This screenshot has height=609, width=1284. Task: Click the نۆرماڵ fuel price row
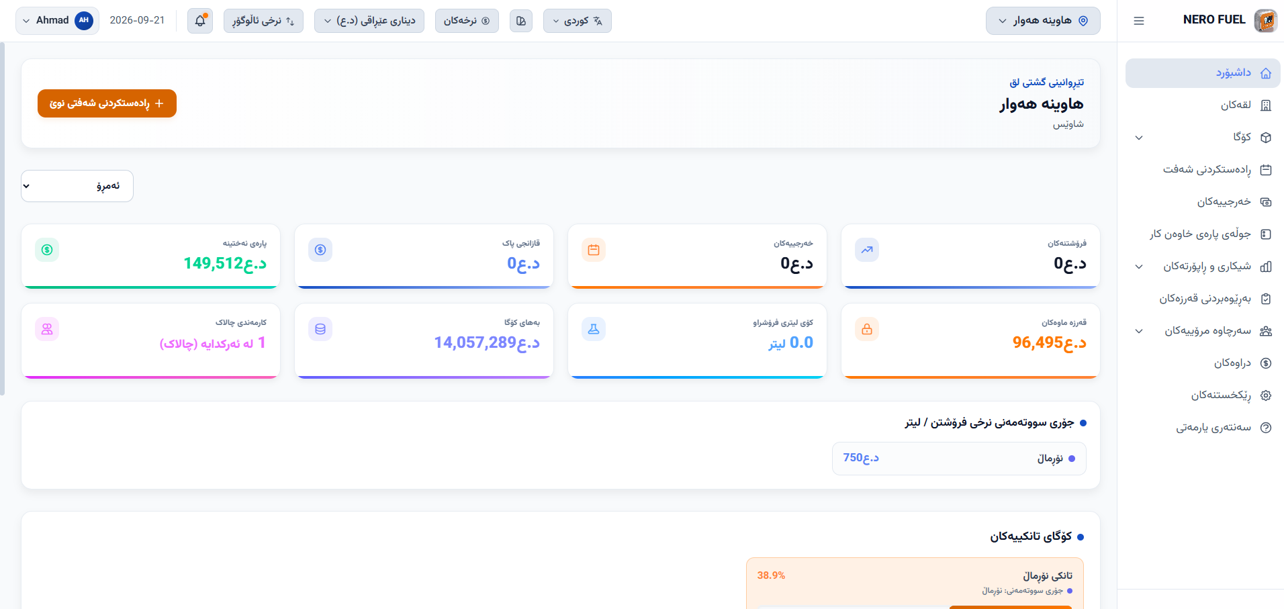pos(959,459)
